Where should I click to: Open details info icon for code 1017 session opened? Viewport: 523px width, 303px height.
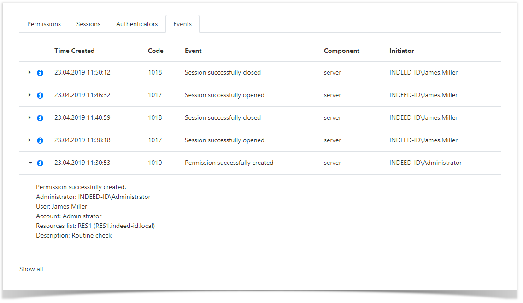click(40, 95)
